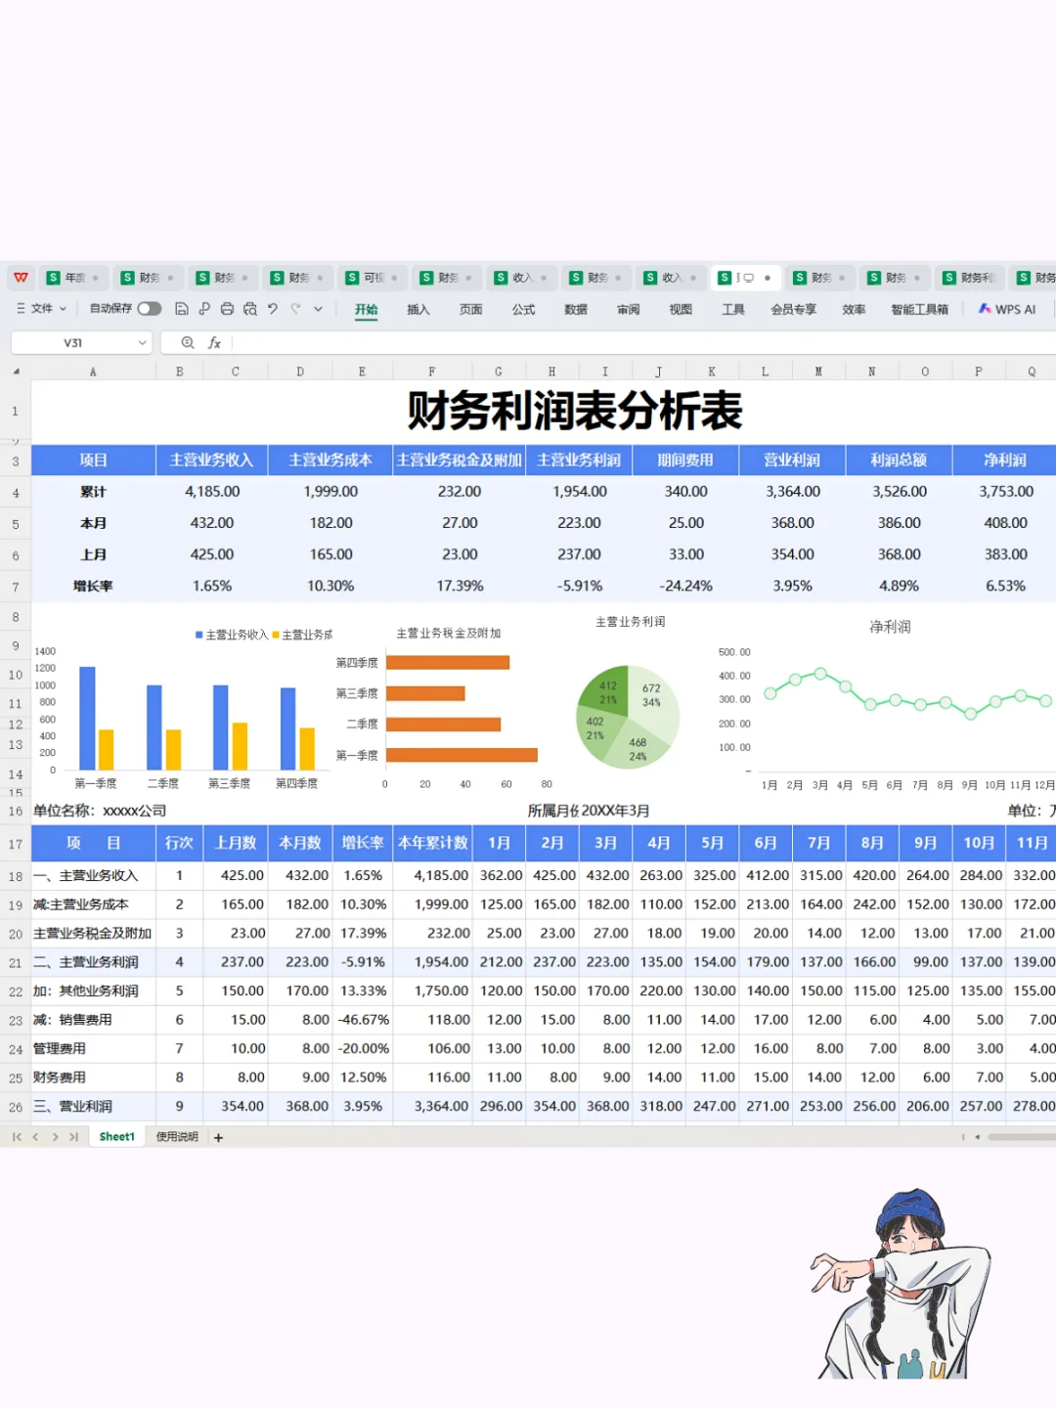The width and height of the screenshot is (1056, 1408).
Task: Click the chevron dropdown next to Redo
Action: pyautogui.click(x=317, y=309)
